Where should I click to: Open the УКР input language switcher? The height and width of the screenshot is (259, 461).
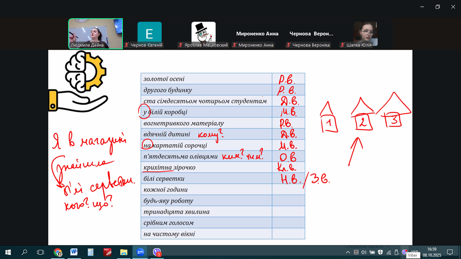(415, 251)
